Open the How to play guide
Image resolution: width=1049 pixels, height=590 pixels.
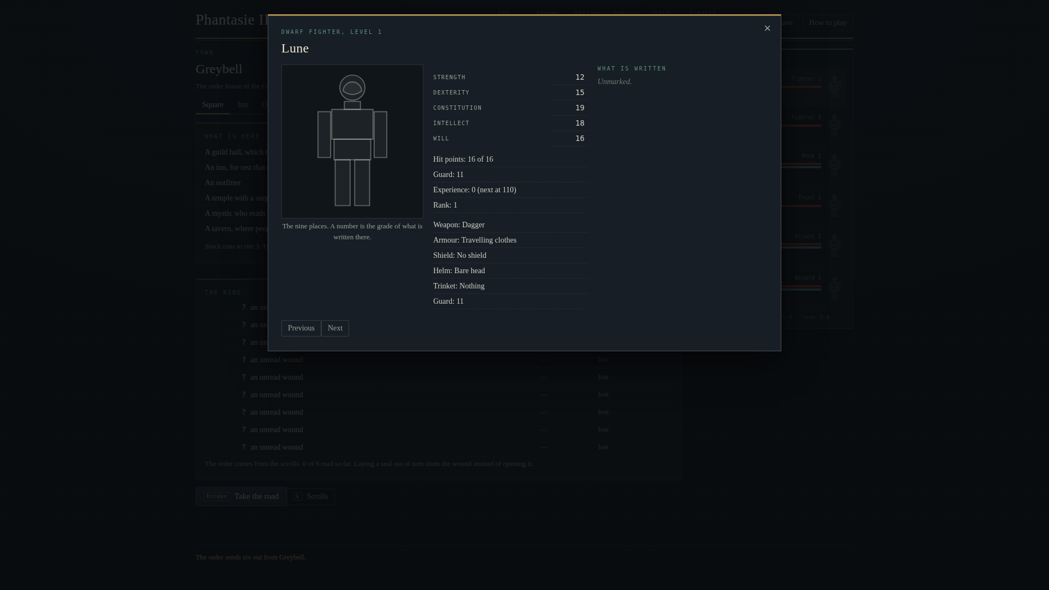coord(828,23)
